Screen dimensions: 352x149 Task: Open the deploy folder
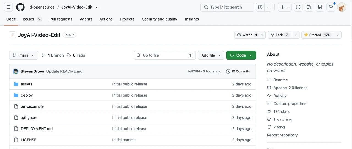[27, 95]
